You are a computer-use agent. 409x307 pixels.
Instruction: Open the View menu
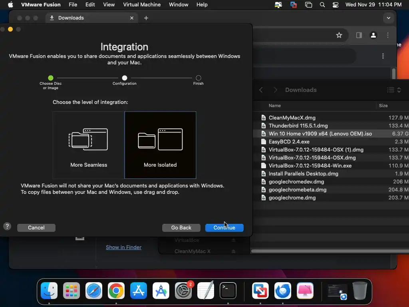[x=109, y=4]
